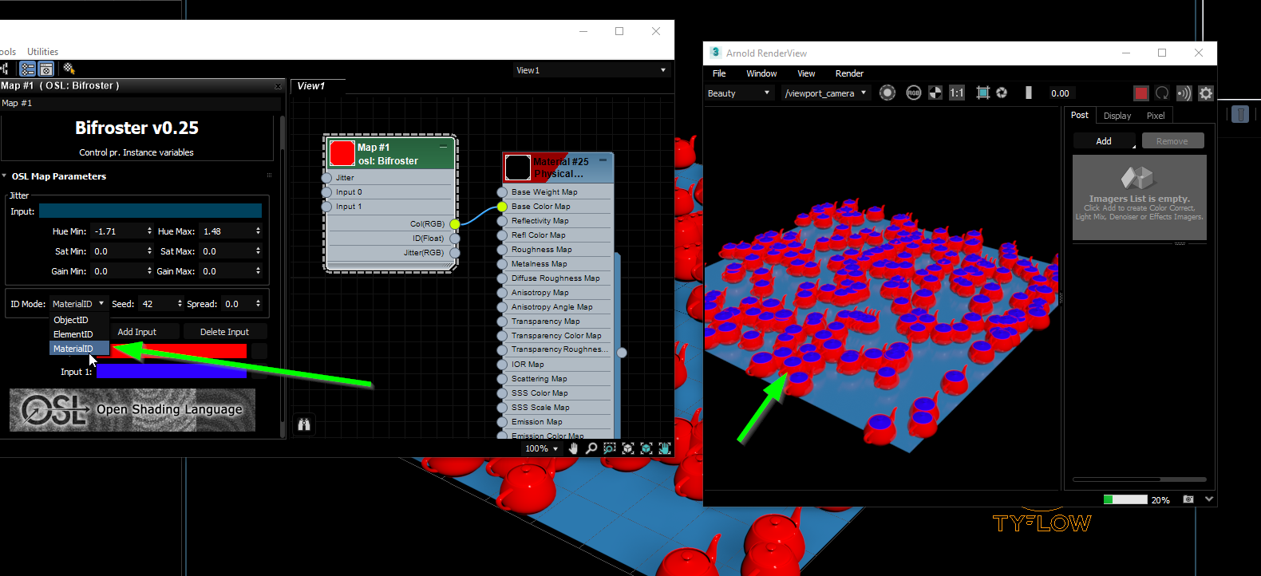Open the binoculars search tool in View1

coord(304,424)
